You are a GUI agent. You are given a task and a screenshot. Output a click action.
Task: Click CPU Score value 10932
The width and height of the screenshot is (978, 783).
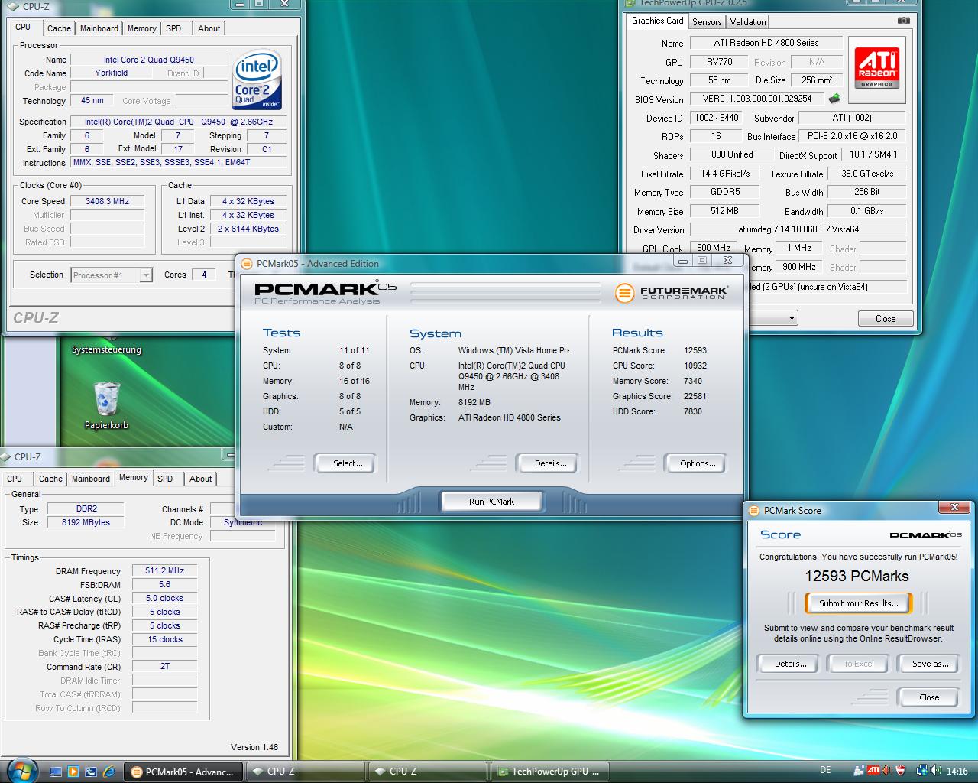pos(695,366)
